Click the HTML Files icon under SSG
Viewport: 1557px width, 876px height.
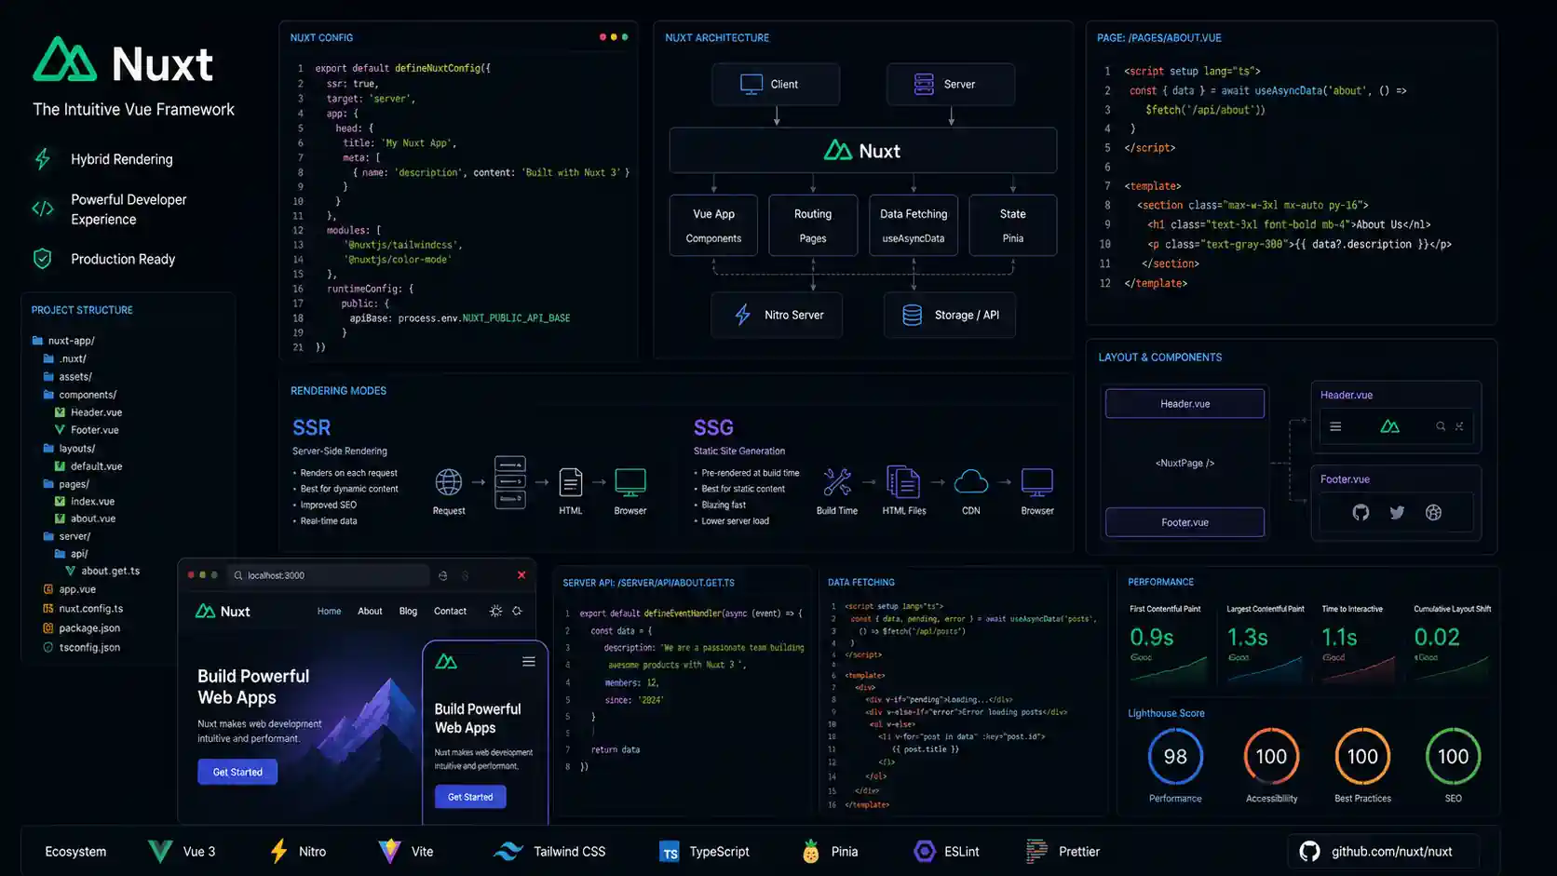coord(903,482)
